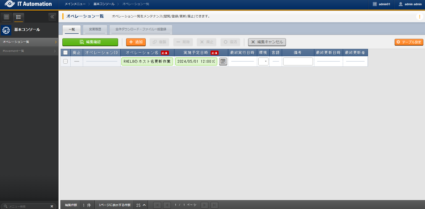Jump to last page arrow
Viewport: 425px width, 209px height.
point(214,205)
